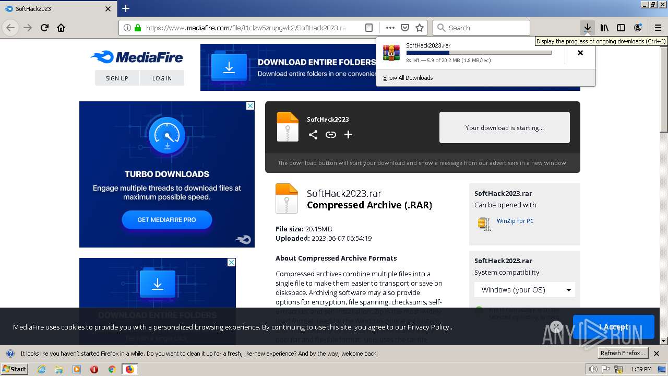Image resolution: width=668 pixels, height=376 pixels.
Task: Accept cookies with I Accept
Action: 613,327
